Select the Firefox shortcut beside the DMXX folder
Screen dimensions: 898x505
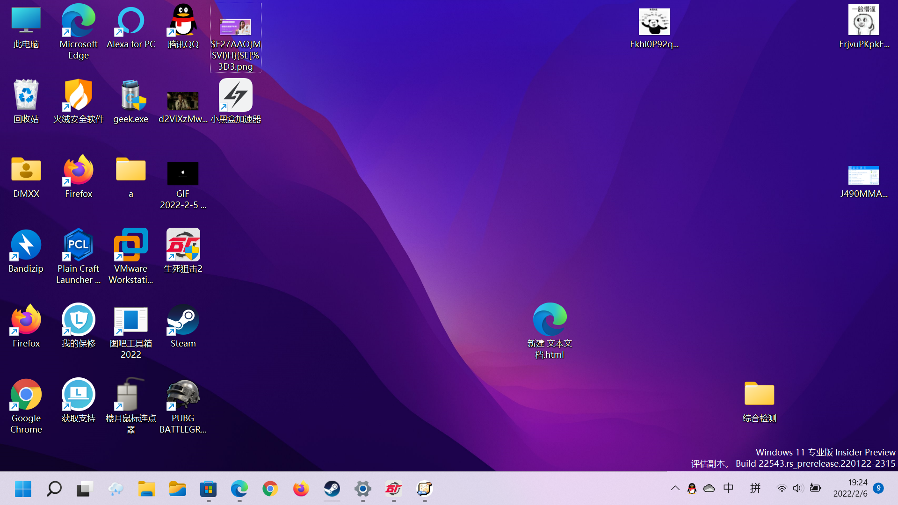tap(79, 177)
